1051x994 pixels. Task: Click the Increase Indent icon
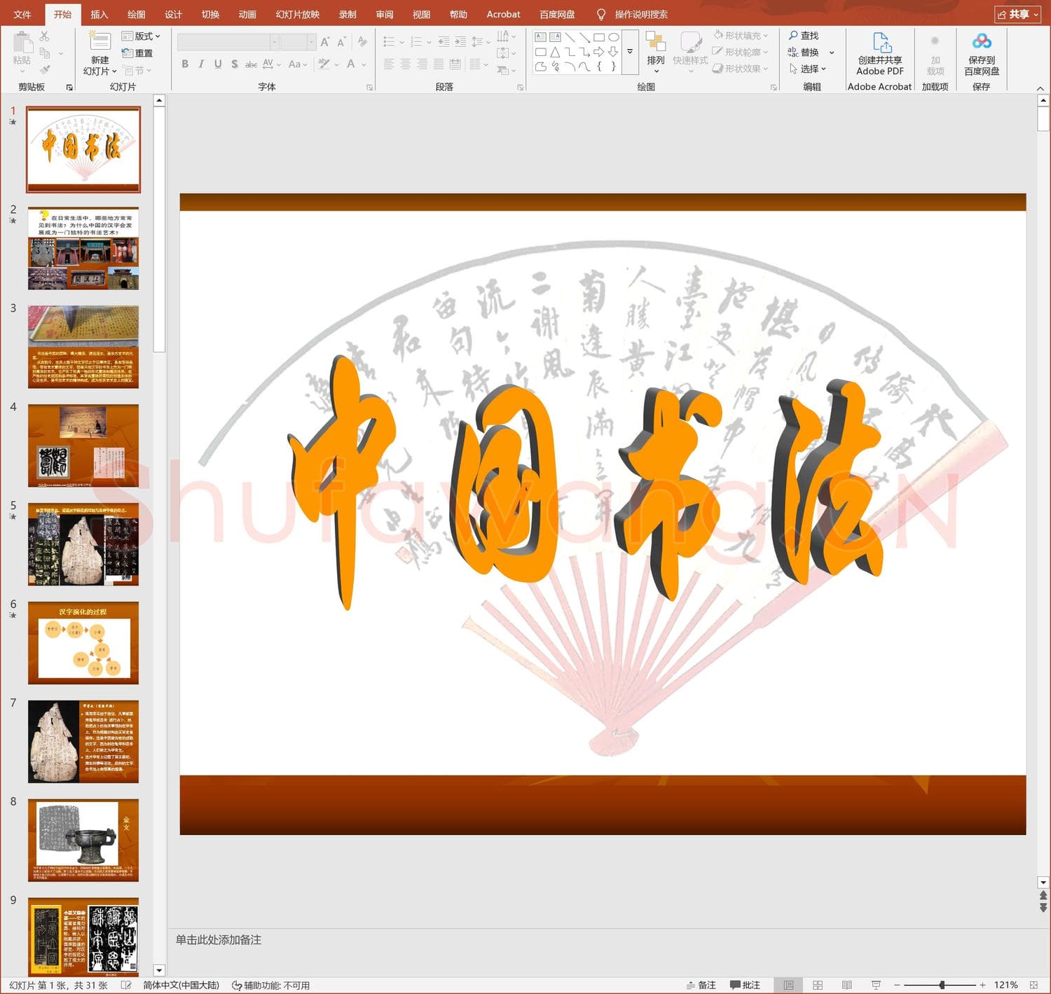point(460,42)
